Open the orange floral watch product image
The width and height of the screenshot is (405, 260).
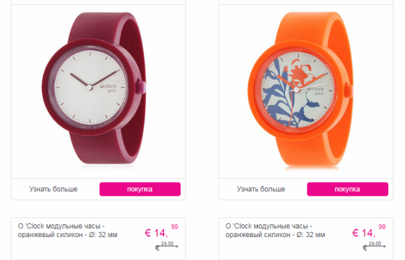coord(300,90)
